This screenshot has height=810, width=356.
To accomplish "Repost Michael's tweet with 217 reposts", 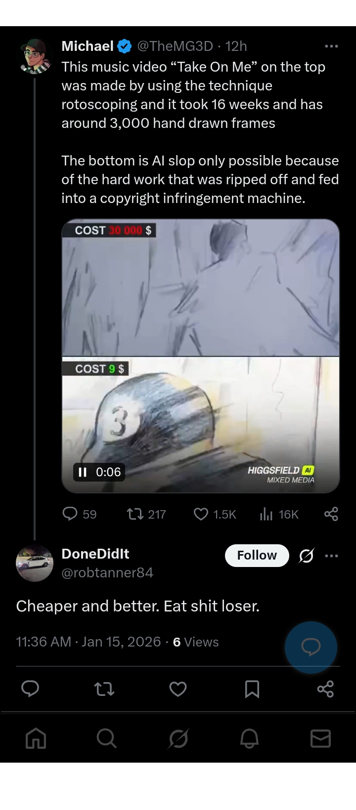I will (x=134, y=514).
